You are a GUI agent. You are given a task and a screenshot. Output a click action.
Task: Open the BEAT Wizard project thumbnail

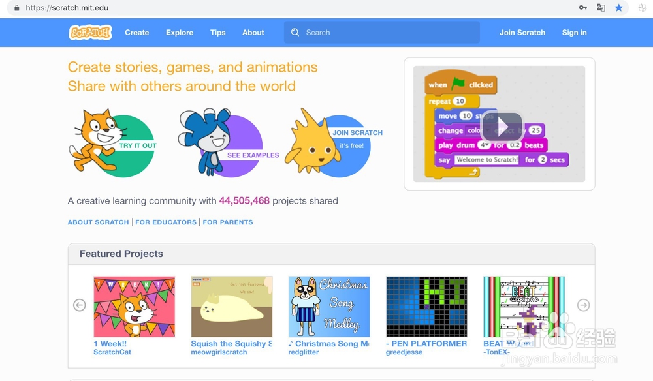click(524, 307)
